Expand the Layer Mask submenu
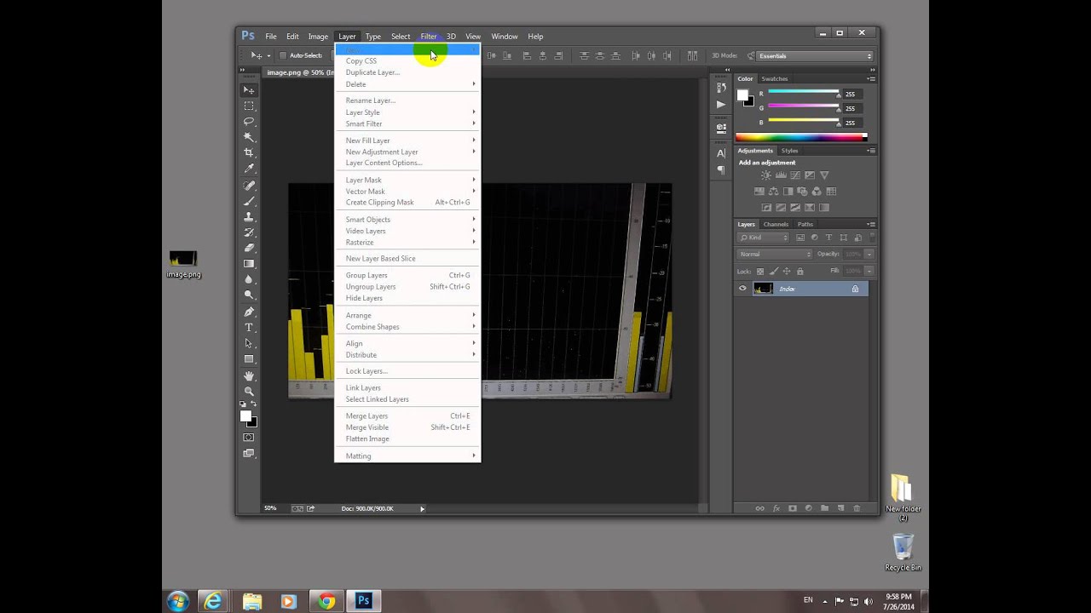Viewport: 1091px width, 613px height. [x=408, y=180]
